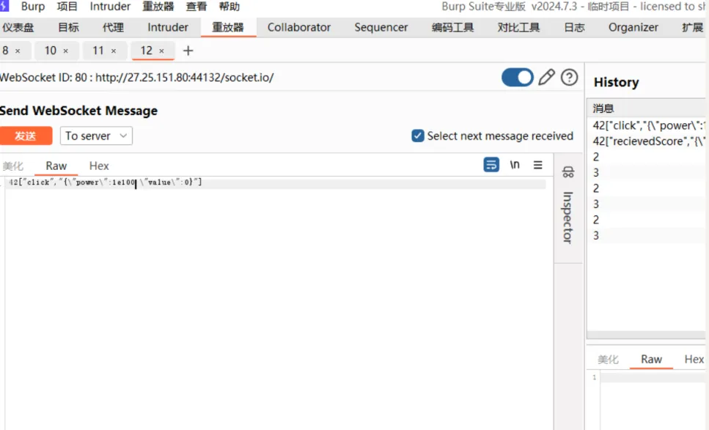Edit WebSocket target with pencil icon
The height and width of the screenshot is (430, 709).
point(546,77)
